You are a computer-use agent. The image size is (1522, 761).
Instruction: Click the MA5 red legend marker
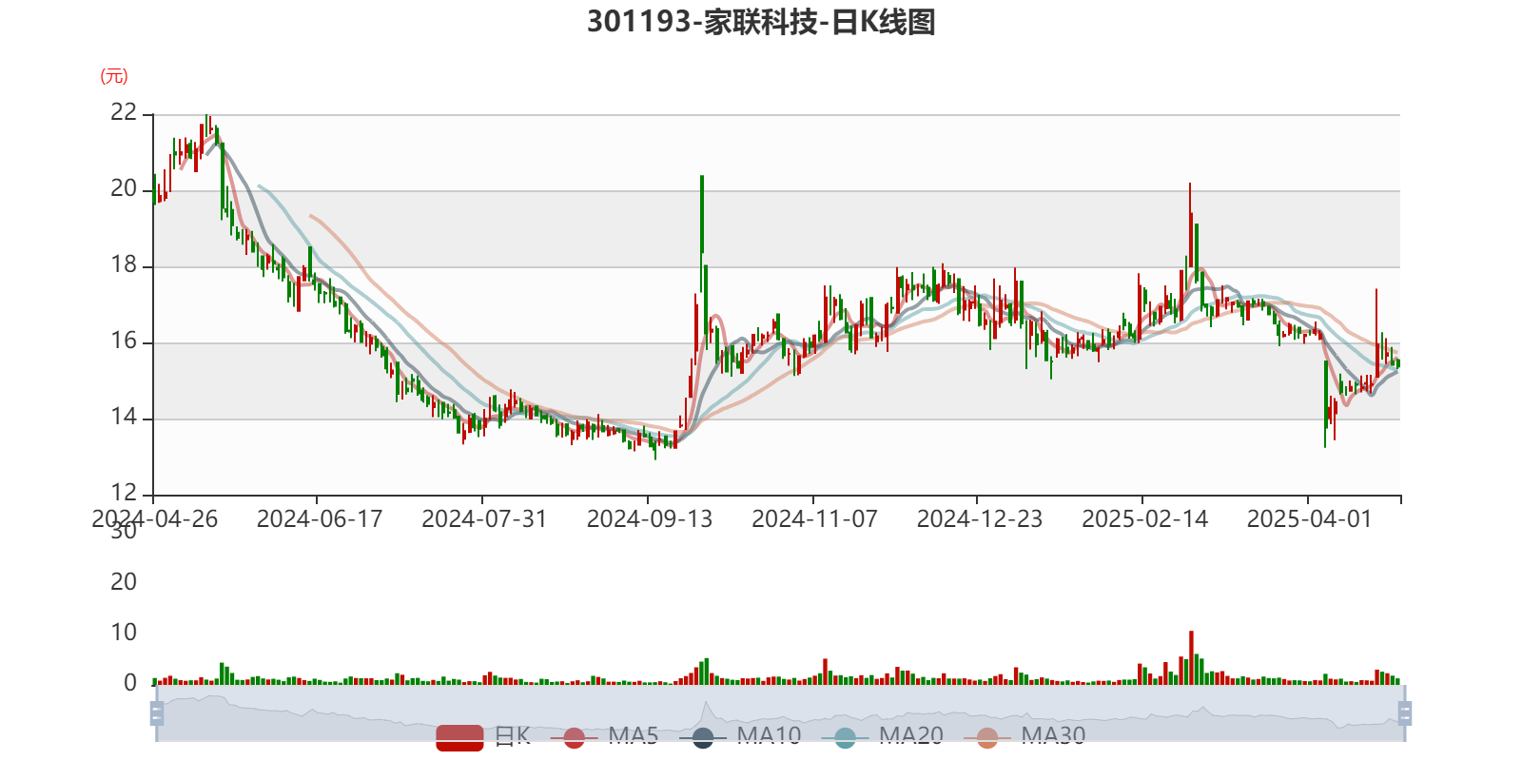click(x=574, y=737)
